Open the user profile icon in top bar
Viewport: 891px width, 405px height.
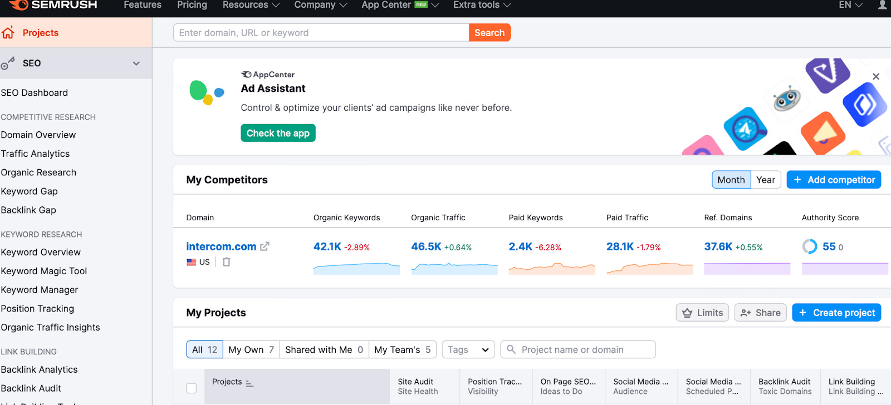(x=882, y=5)
